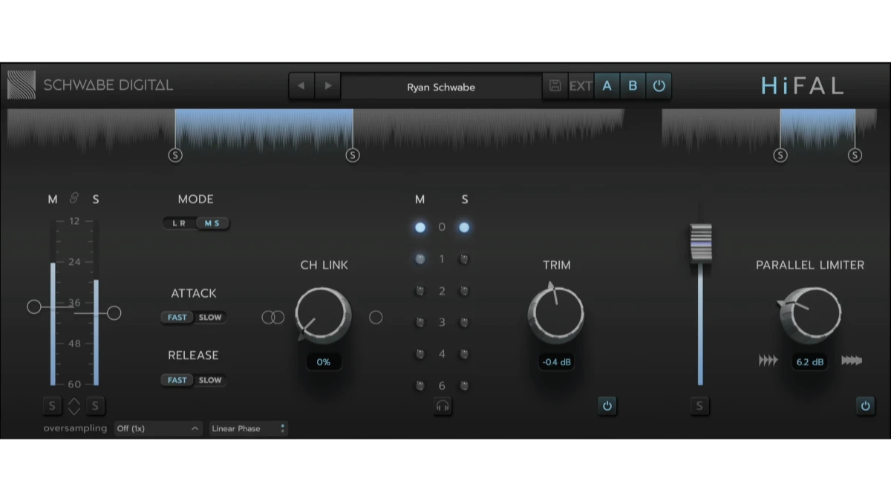Select the B preset slot

(x=633, y=86)
